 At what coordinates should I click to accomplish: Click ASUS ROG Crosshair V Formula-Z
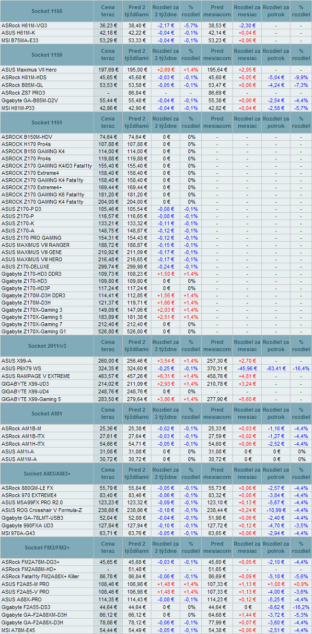tap(42, 510)
